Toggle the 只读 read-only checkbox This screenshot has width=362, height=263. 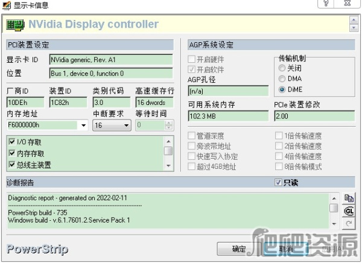pos(278,182)
